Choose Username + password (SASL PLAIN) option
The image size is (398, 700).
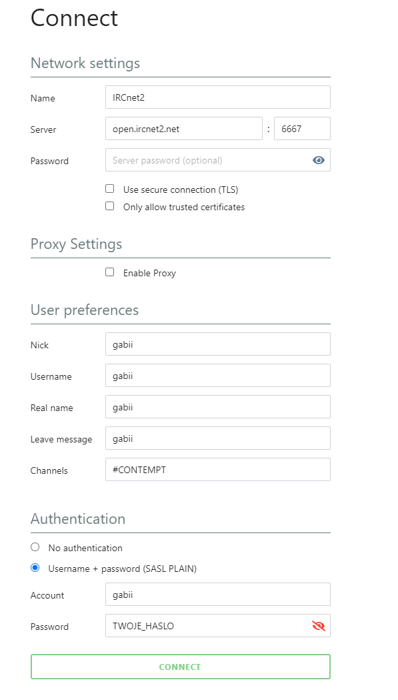pyautogui.click(x=35, y=568)
